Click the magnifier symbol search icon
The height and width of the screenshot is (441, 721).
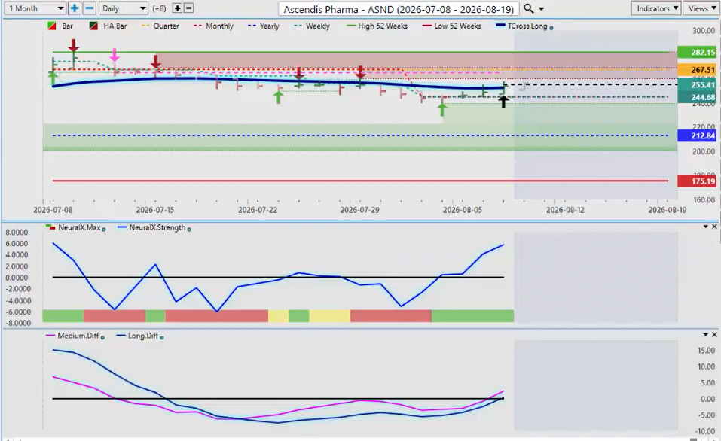[x=529, y=9]
